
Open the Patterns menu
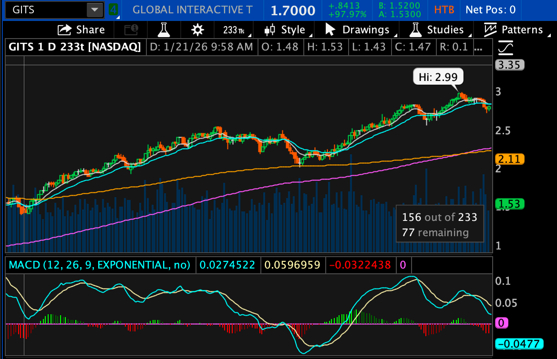click(514, 30)
